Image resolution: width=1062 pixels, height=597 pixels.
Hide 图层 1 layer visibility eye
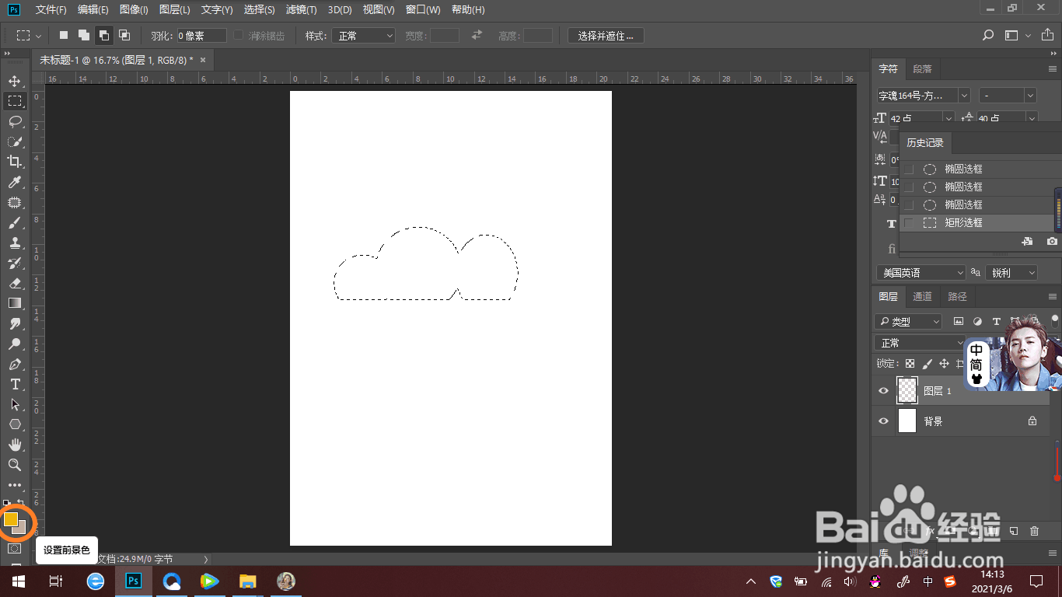point(883,391)
